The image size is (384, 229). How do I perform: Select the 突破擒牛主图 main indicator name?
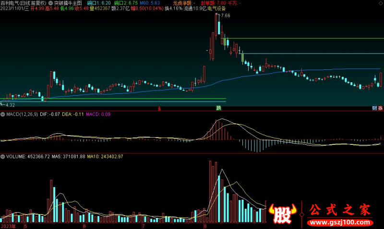(69, 3)
